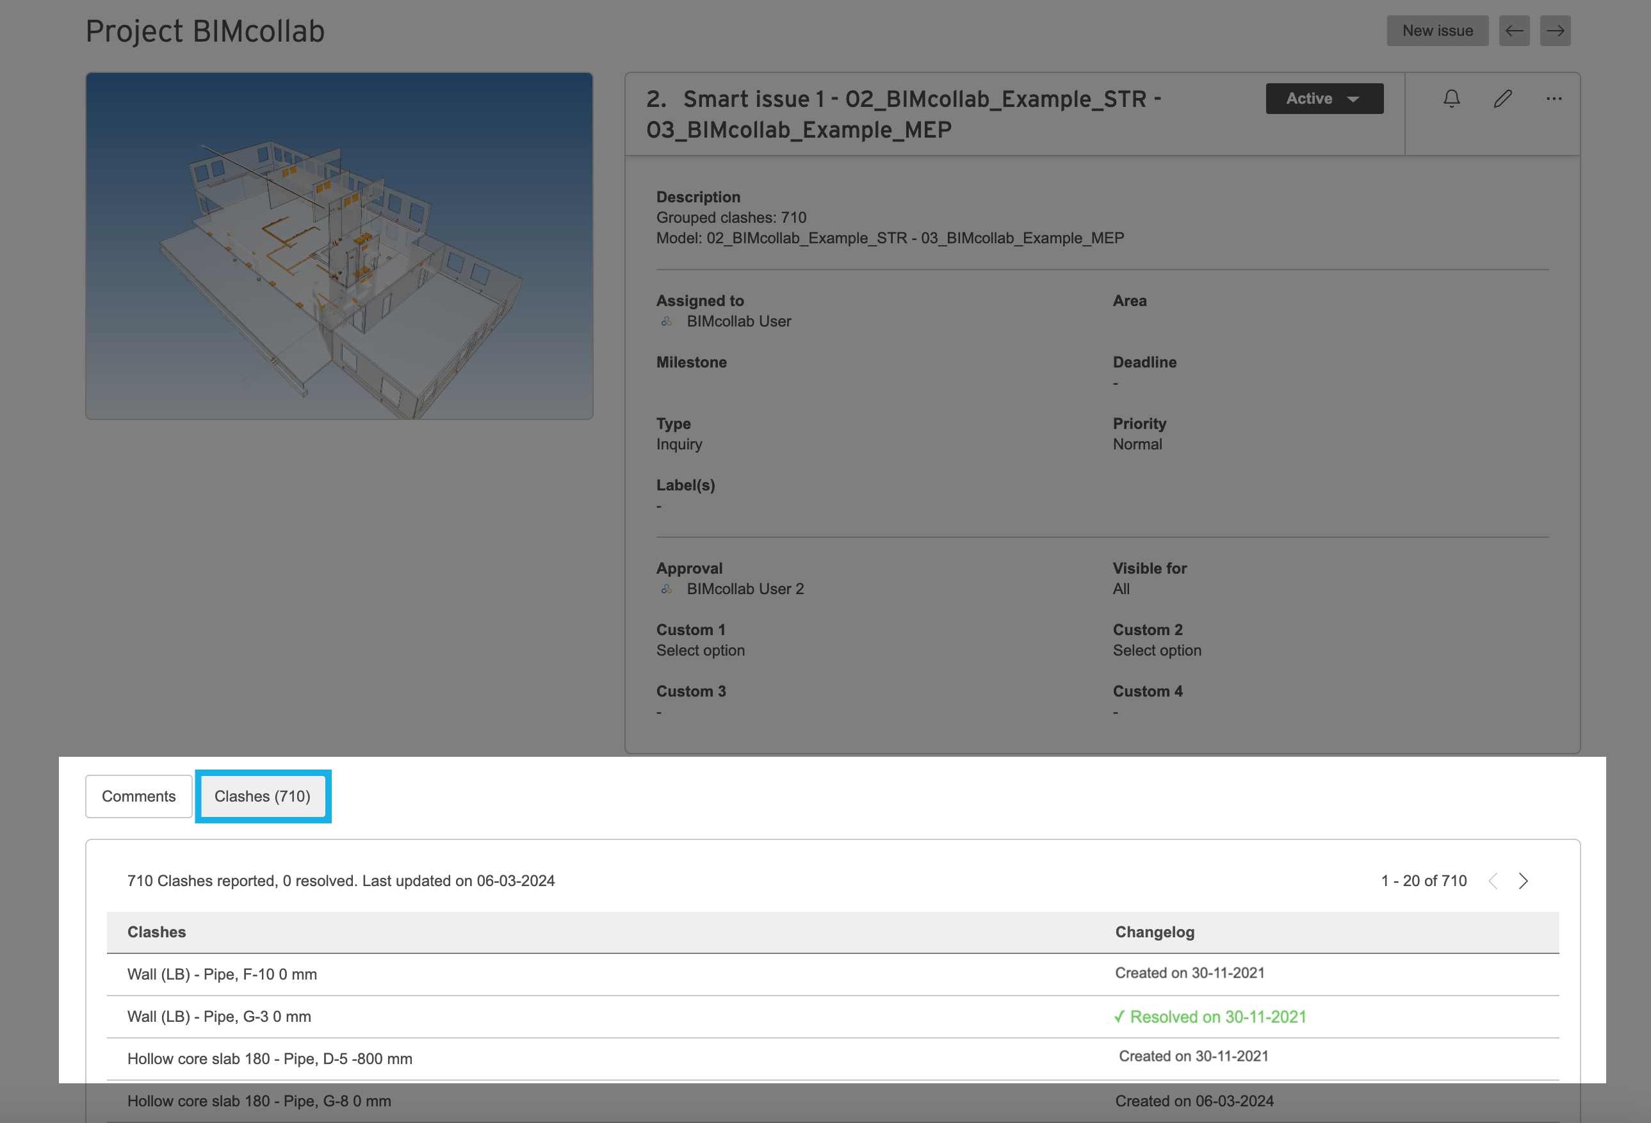
Task: Click the BIMcollab User assignee name
Action: tap(739, 321)
